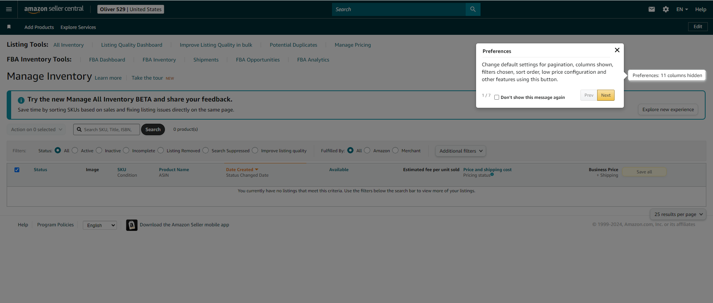
Task: Click Prev in the Preferences tour popup
Action: 589,95
